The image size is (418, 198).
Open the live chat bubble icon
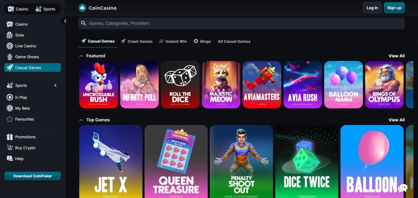coord(402,188)
